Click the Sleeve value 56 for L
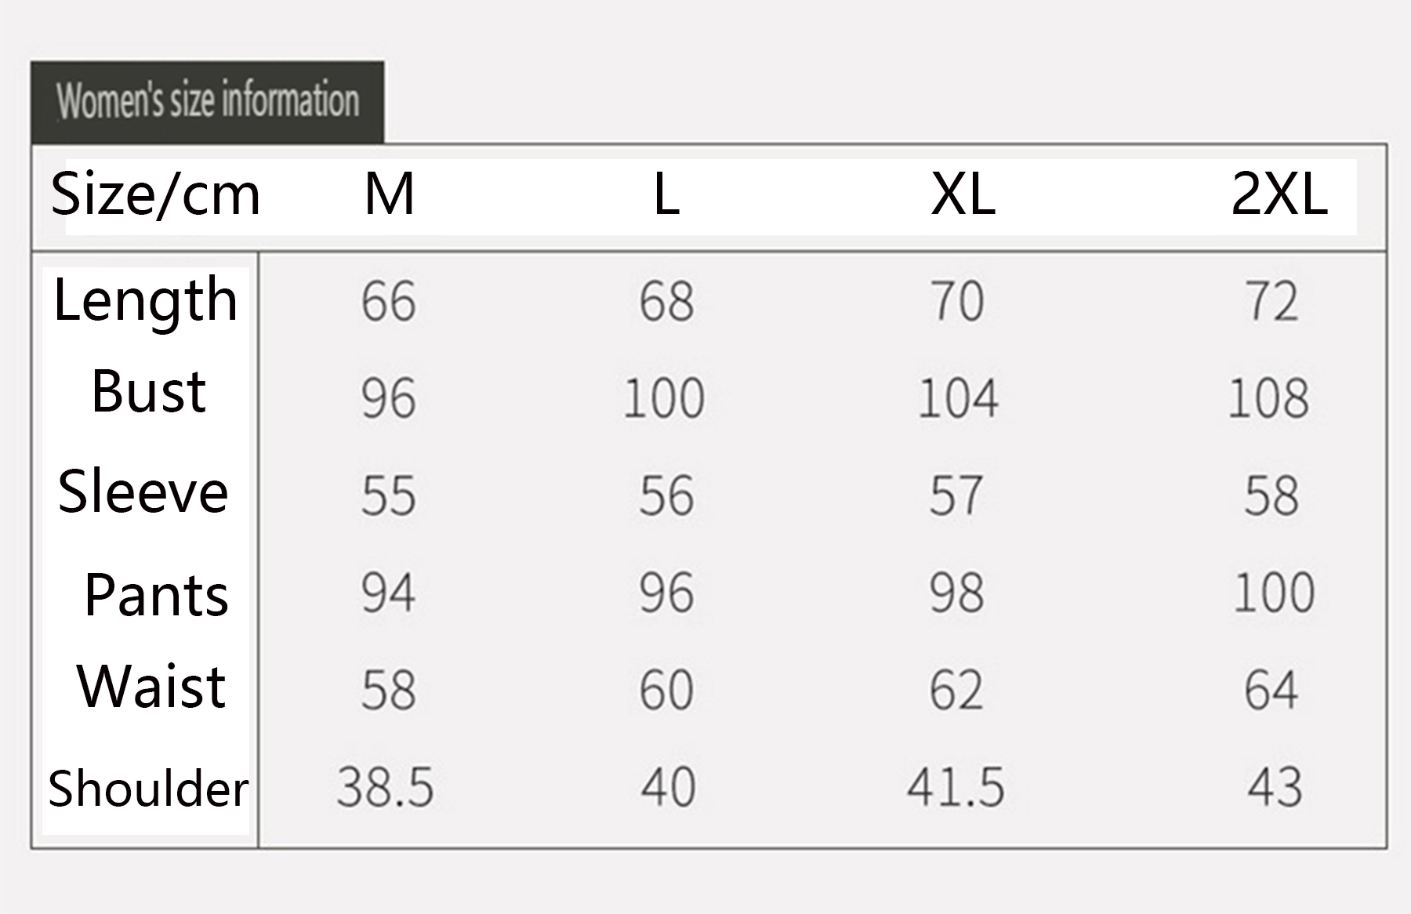1411x914 pixels. point(666,495)
